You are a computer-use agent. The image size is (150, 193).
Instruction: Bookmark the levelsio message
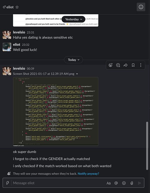pos(133,65)
